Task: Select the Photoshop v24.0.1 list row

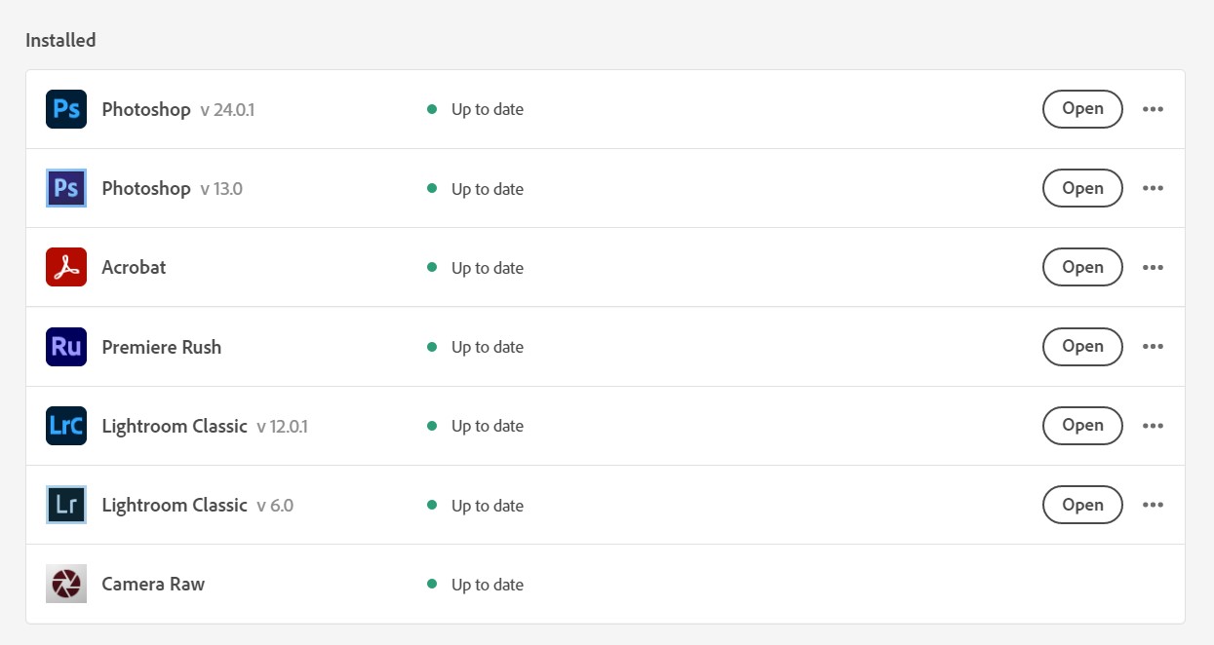Action: click(605, 108)
